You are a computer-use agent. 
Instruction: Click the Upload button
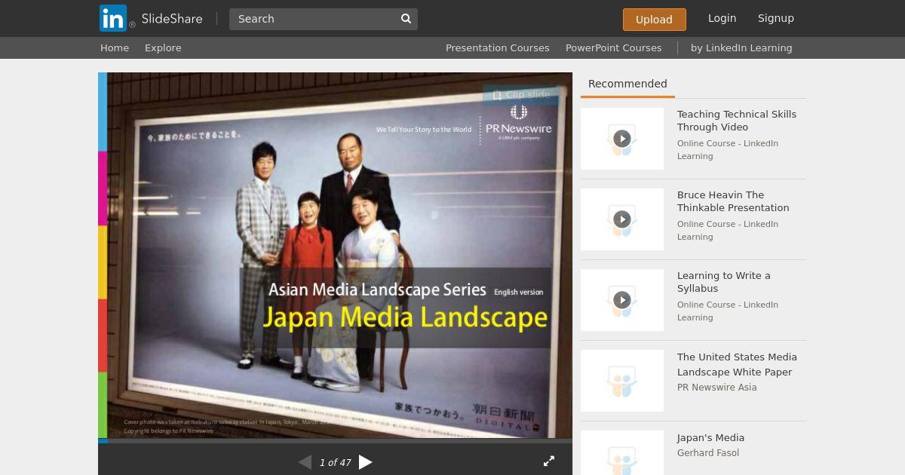(x=654, y=20)
